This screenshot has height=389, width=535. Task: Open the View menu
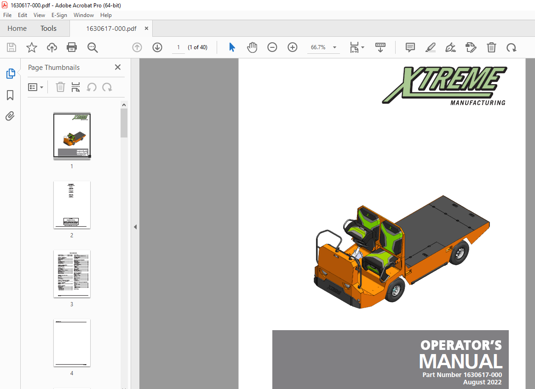click(x=39, y=15)
